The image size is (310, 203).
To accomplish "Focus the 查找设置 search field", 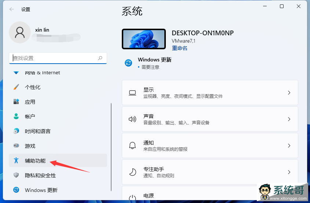I will click(58, 58).
